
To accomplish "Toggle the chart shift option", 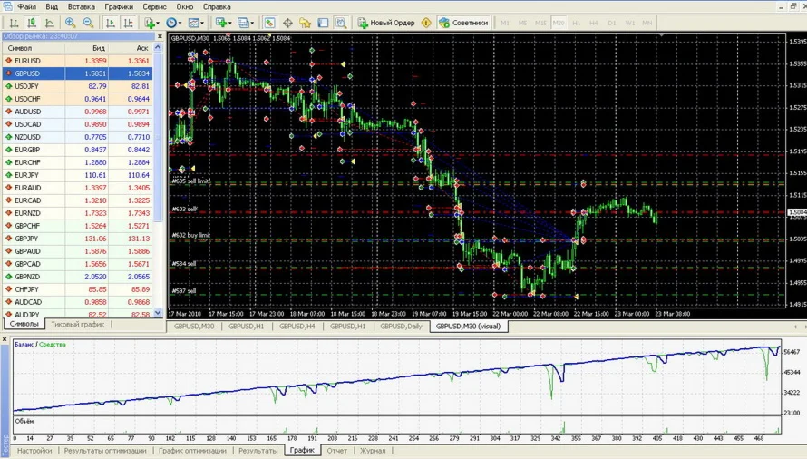I will click(129, 23).
